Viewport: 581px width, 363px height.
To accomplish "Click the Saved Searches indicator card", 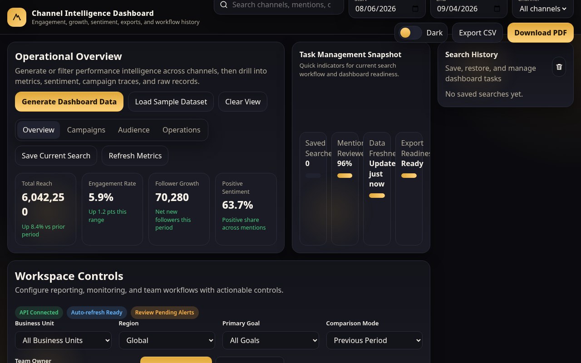I will click(x=313, y=189).
